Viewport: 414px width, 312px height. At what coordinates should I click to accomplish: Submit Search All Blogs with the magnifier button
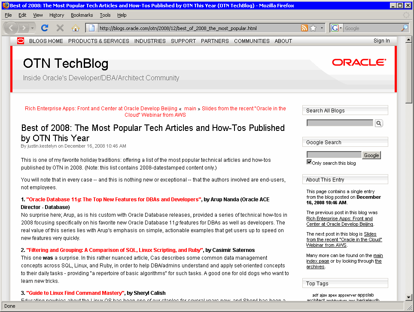click(x=379, y=123)
